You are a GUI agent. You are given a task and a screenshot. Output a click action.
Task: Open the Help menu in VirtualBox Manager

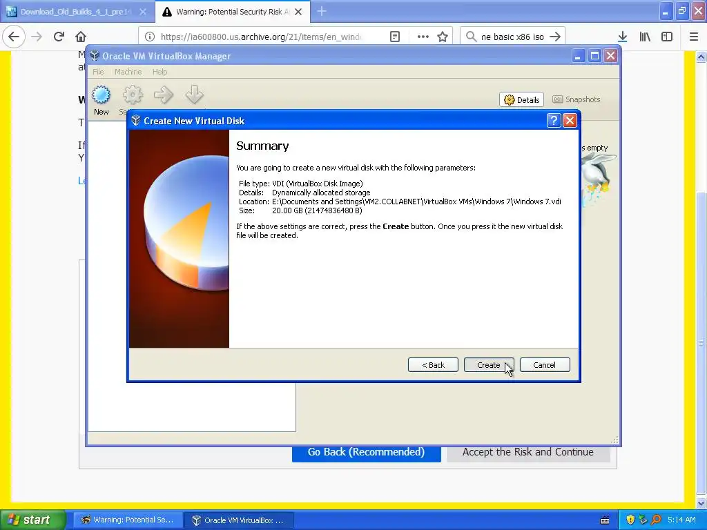coord(159,72)
